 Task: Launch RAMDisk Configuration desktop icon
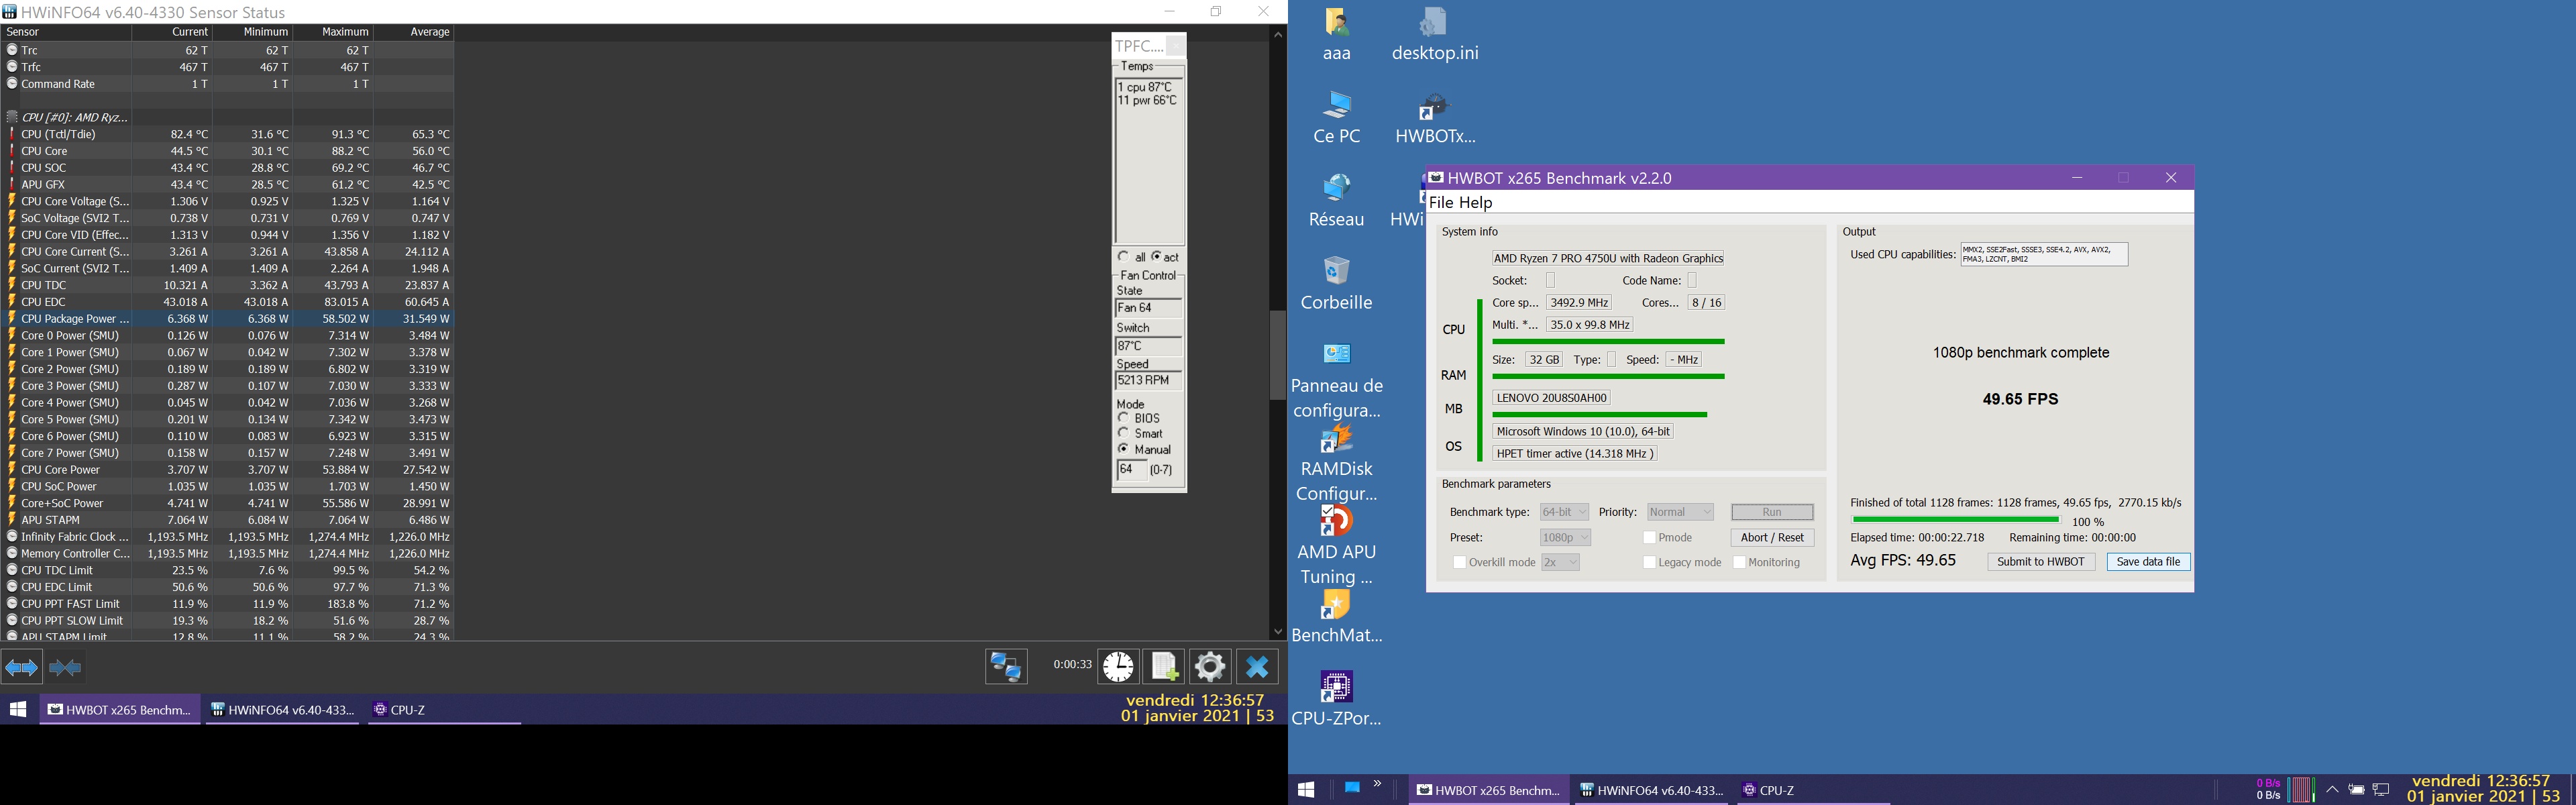pos(1336,463)
